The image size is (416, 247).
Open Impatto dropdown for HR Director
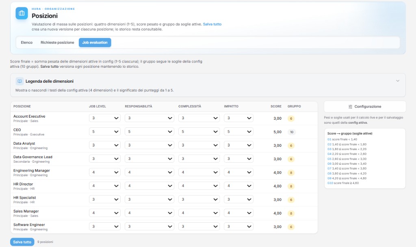pos(238,186)
